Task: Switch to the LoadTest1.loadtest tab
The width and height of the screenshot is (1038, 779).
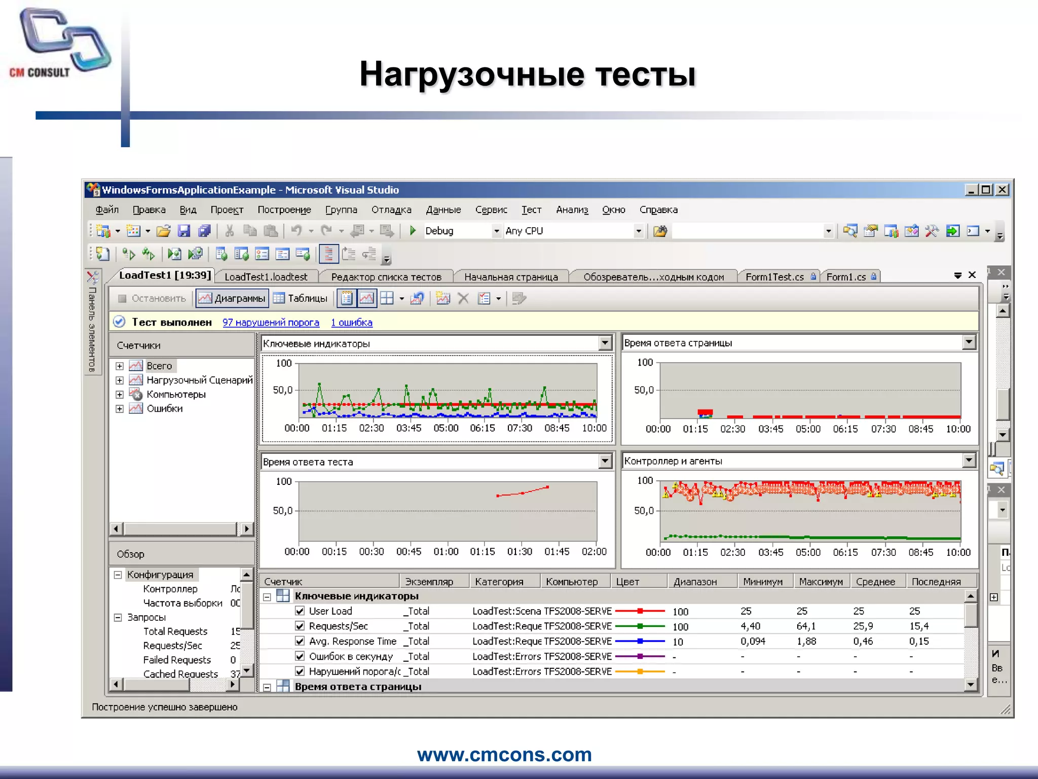Action: click(x=266, y=277)
